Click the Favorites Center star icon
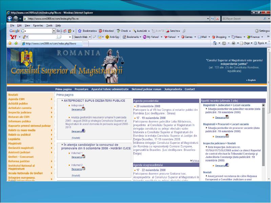 click(10, 43)
